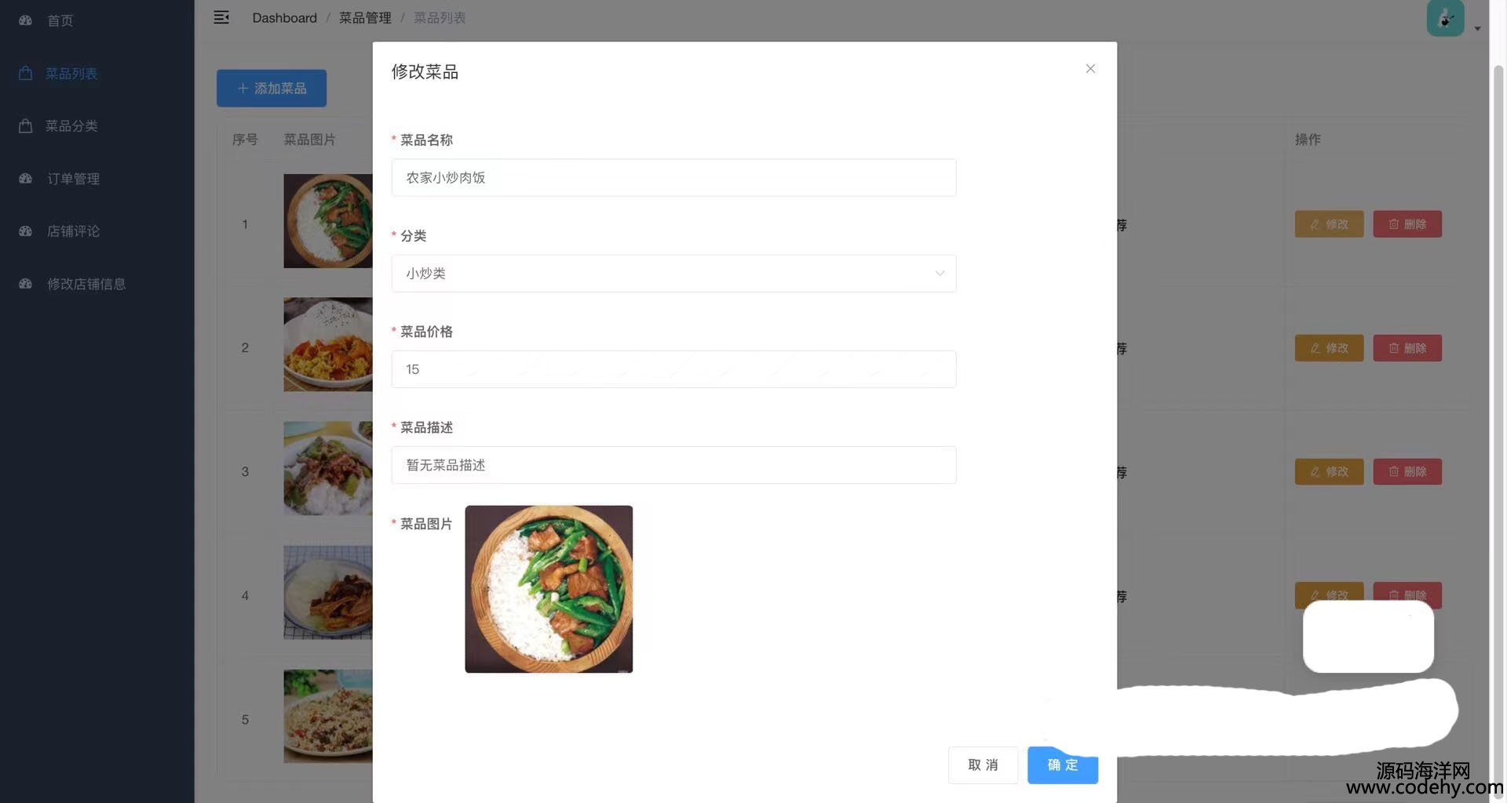Click the Dashboard breadcrumb link
The image size is (1507, 803).
coord(284,18)
